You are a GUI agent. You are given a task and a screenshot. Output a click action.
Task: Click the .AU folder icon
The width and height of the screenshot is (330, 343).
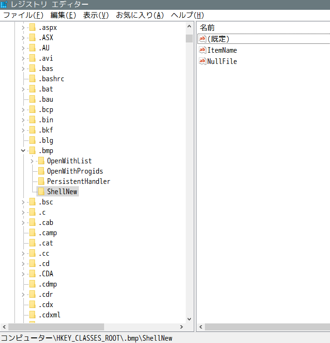32,48
